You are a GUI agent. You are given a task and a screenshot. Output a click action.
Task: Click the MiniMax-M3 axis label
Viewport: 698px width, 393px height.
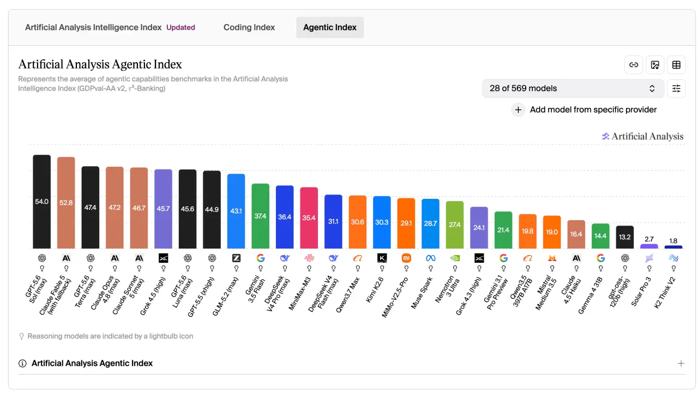pyautogui.click(x=299, y=294)
